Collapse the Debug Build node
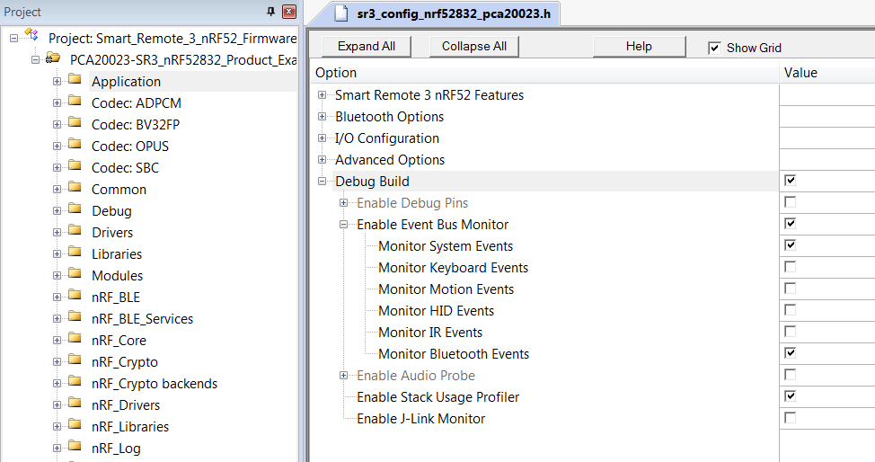This screenshot has width=875, height=462. coord(322,181)
